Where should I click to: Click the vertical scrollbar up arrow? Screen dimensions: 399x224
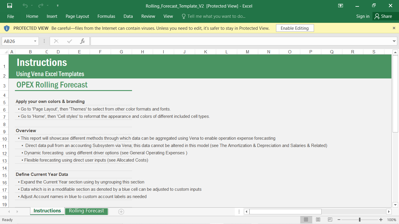[x=395, y=52]
